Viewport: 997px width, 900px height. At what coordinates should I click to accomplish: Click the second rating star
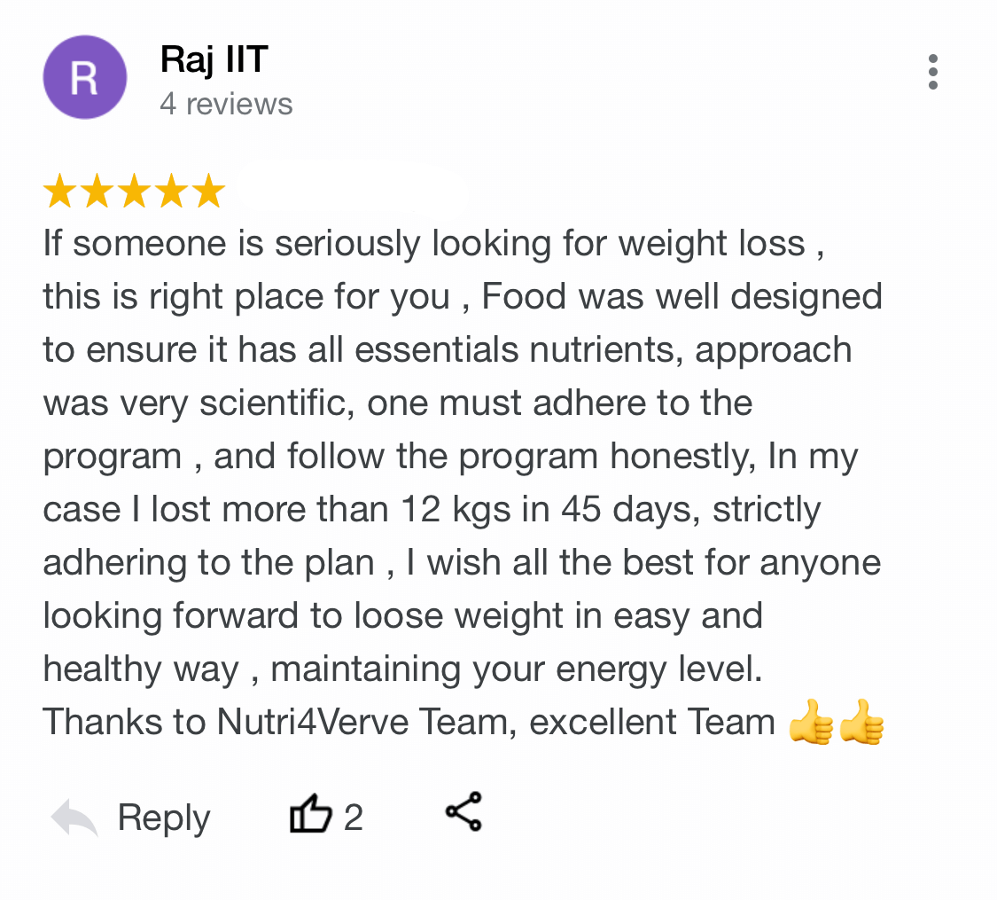coord(97,192)
